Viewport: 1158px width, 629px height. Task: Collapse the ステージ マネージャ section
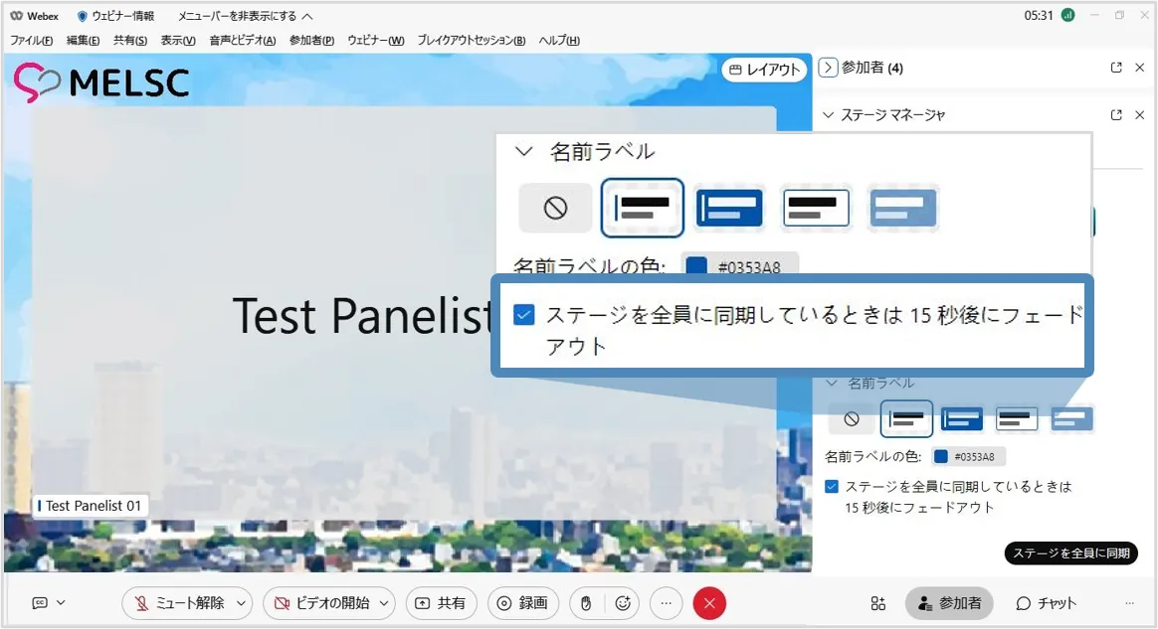[x=828, y=115]
